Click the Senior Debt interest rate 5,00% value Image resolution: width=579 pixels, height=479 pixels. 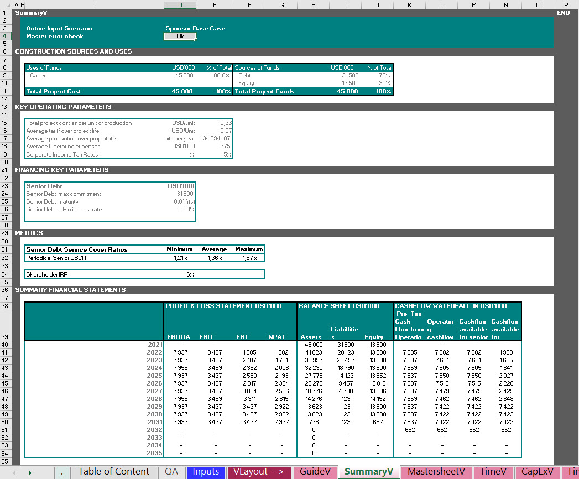pyautogui.click(x=186, y=210)
